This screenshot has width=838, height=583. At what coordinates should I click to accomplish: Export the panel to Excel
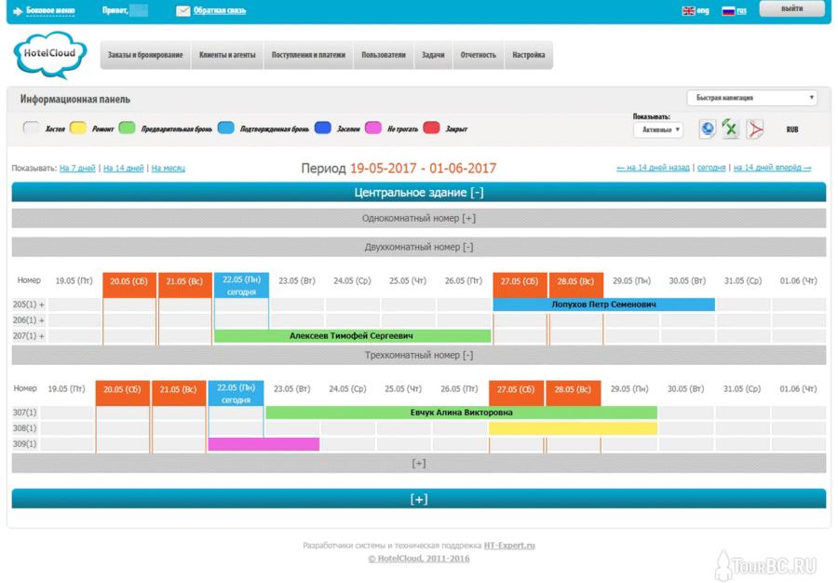(729, 129)
